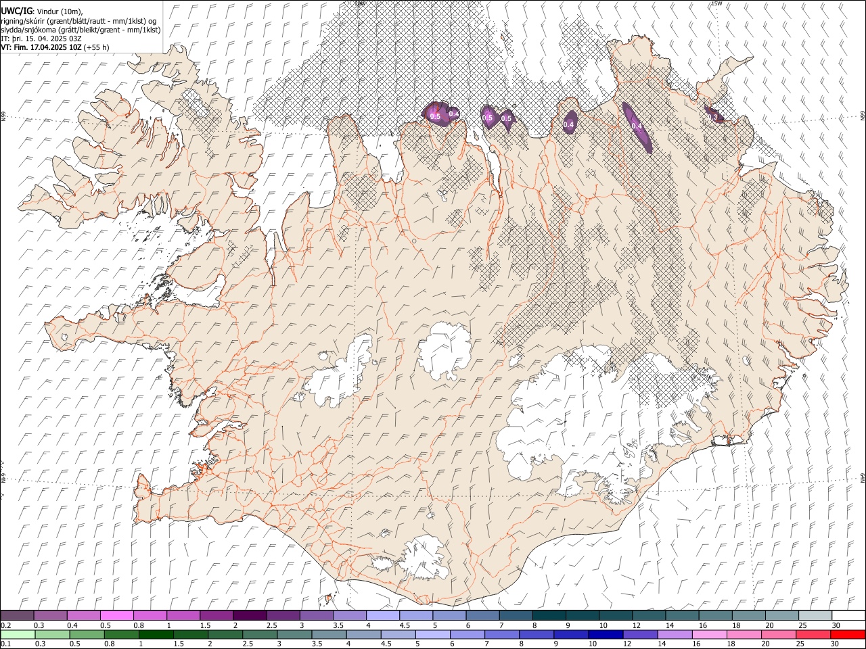Click the 66N latitude label on right edge
This screenshot has height=649, width=866.
862,116
